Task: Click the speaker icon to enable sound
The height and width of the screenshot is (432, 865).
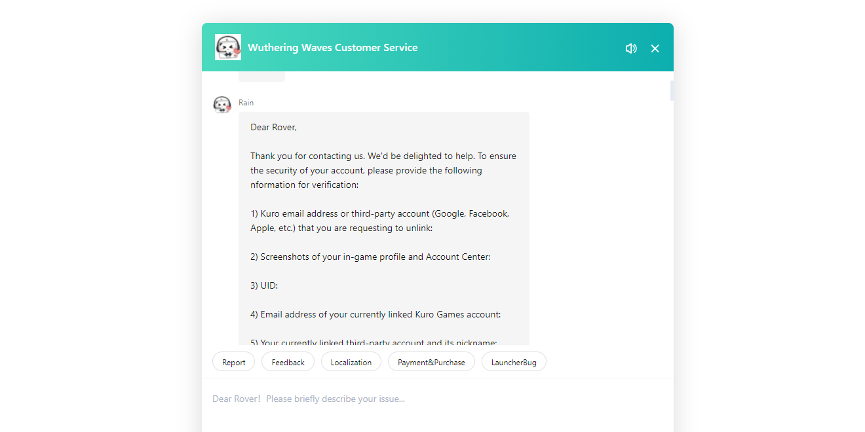Action: pyautogui.click(x=630, y=48)
